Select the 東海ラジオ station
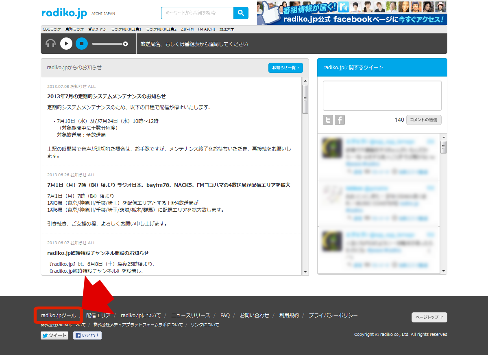 tap(74, 29)
